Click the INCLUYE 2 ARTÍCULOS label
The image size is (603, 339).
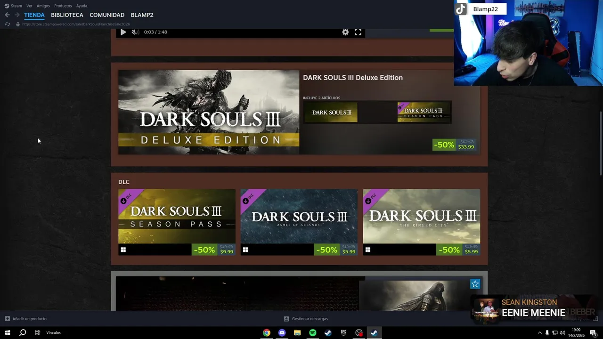(x=322, y=98)
